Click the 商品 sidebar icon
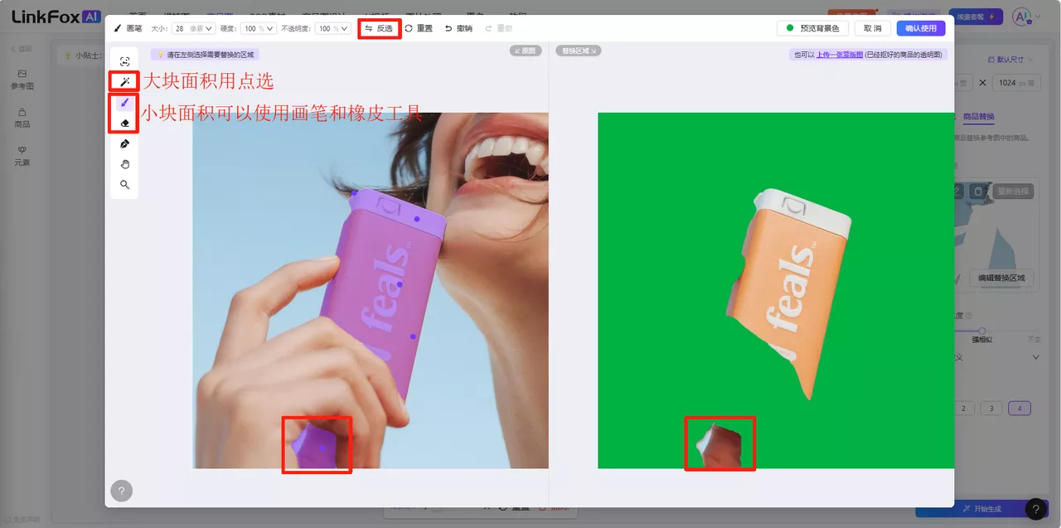Image resolution: width=1061 pixels, height=528 pixels. point(22,118)
